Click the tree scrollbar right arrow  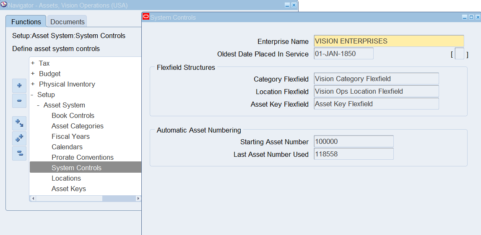(138, 199)
